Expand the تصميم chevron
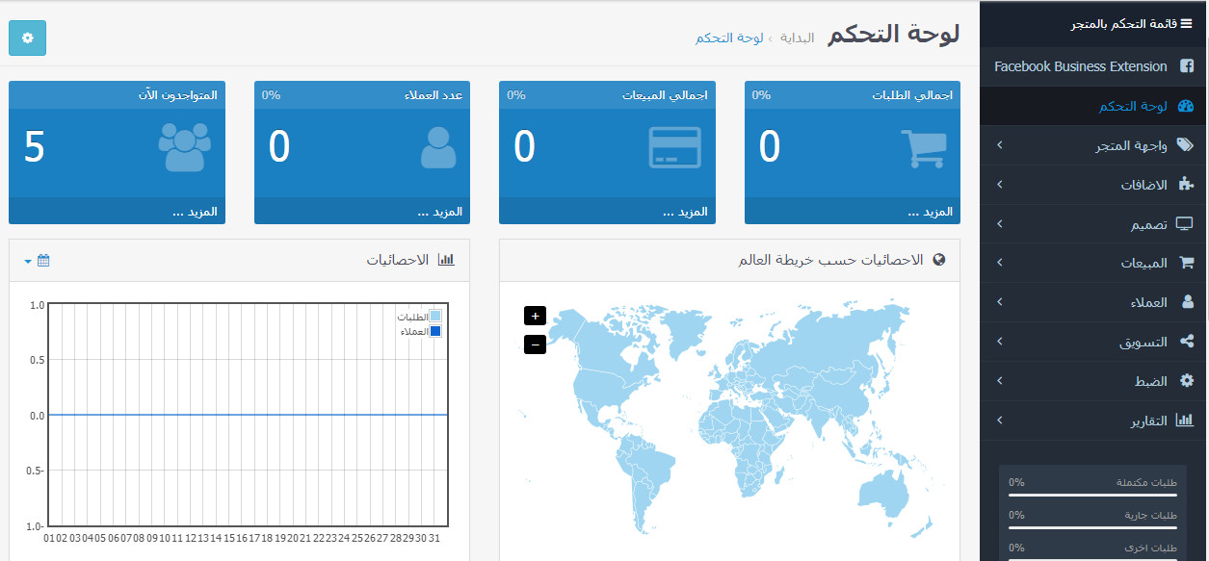 coord(999,224)
